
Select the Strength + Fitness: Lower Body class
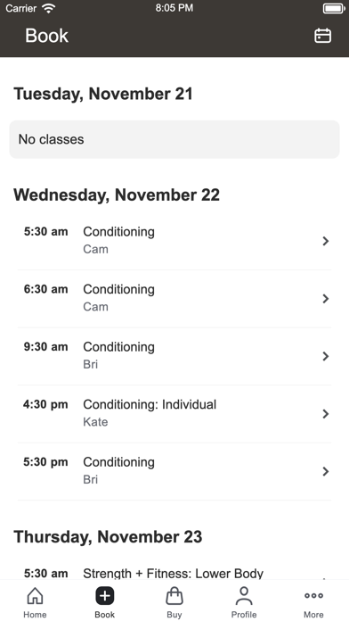click(x=174, y=573)
